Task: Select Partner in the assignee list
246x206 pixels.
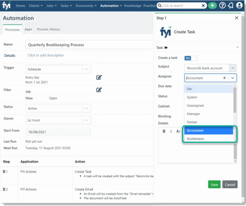Action: tap(209, 122)
